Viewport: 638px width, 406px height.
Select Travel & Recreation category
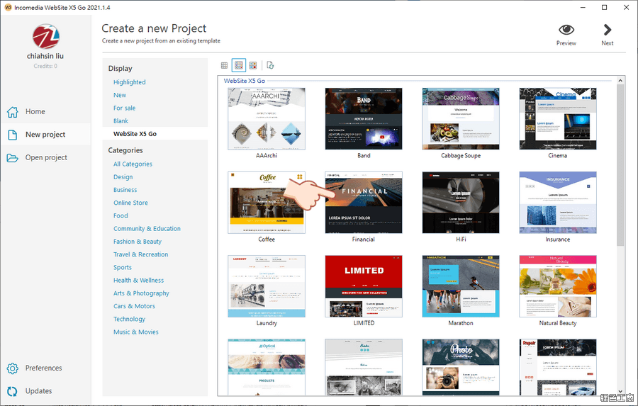click(141, 254)
